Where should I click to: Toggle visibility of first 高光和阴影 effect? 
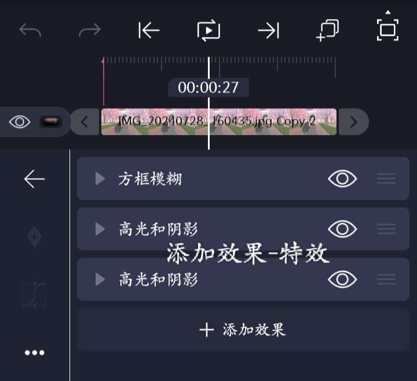[x=342, y=229]
